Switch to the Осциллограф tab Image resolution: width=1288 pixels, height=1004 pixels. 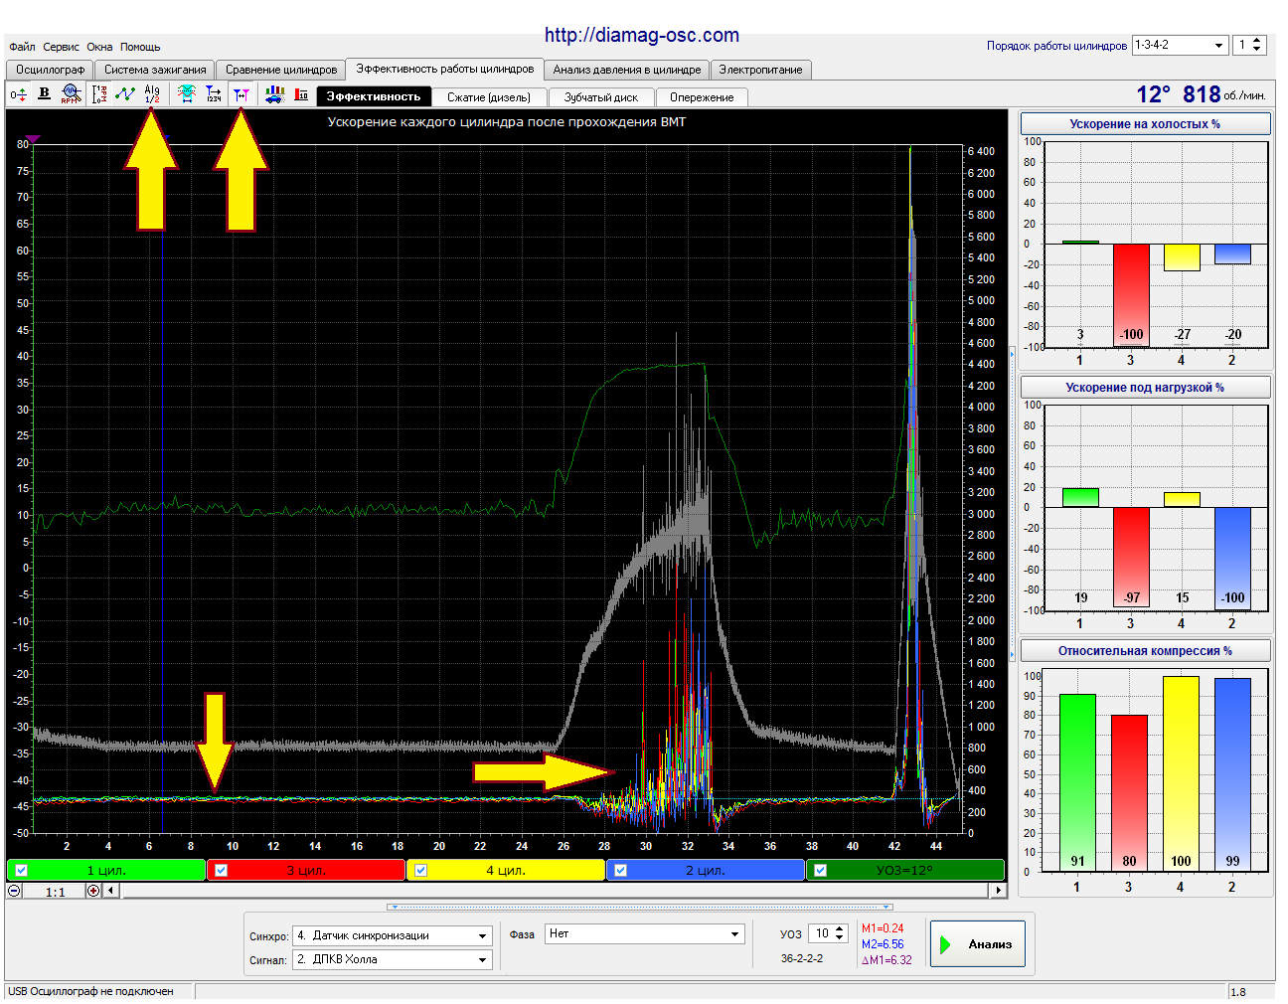[51, 70]
